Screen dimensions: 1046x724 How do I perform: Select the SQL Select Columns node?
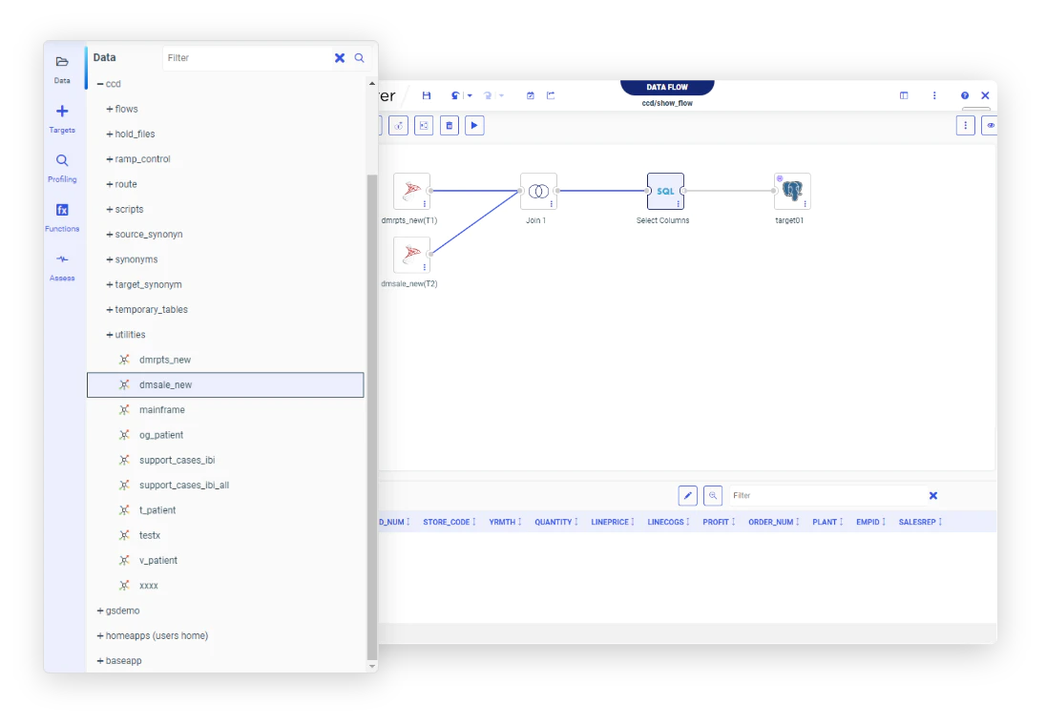coord(665,192)
